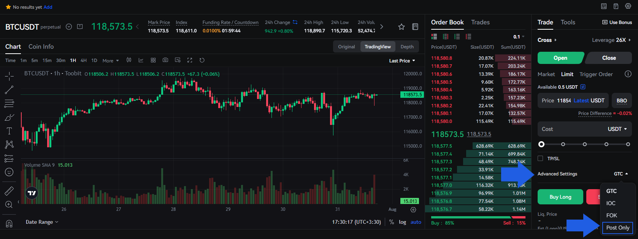Enable the TP/SL checkbox
The height and width of the screenshot is (239, 638).
coord(540,158)
